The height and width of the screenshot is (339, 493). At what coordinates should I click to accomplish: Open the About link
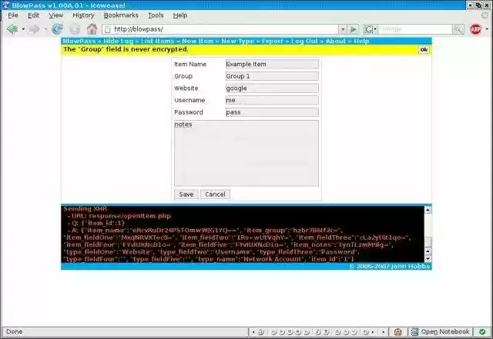pyautogui.click(x=336, y=41)
